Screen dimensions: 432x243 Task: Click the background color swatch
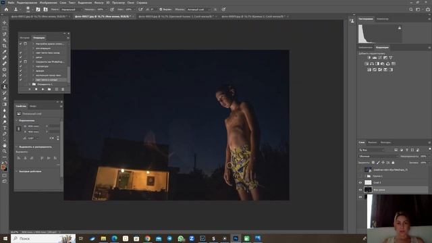(x=6, y=169)
